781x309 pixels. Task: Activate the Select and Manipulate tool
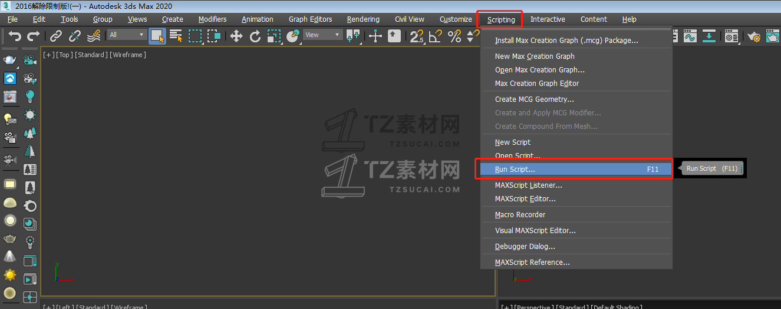375,36
